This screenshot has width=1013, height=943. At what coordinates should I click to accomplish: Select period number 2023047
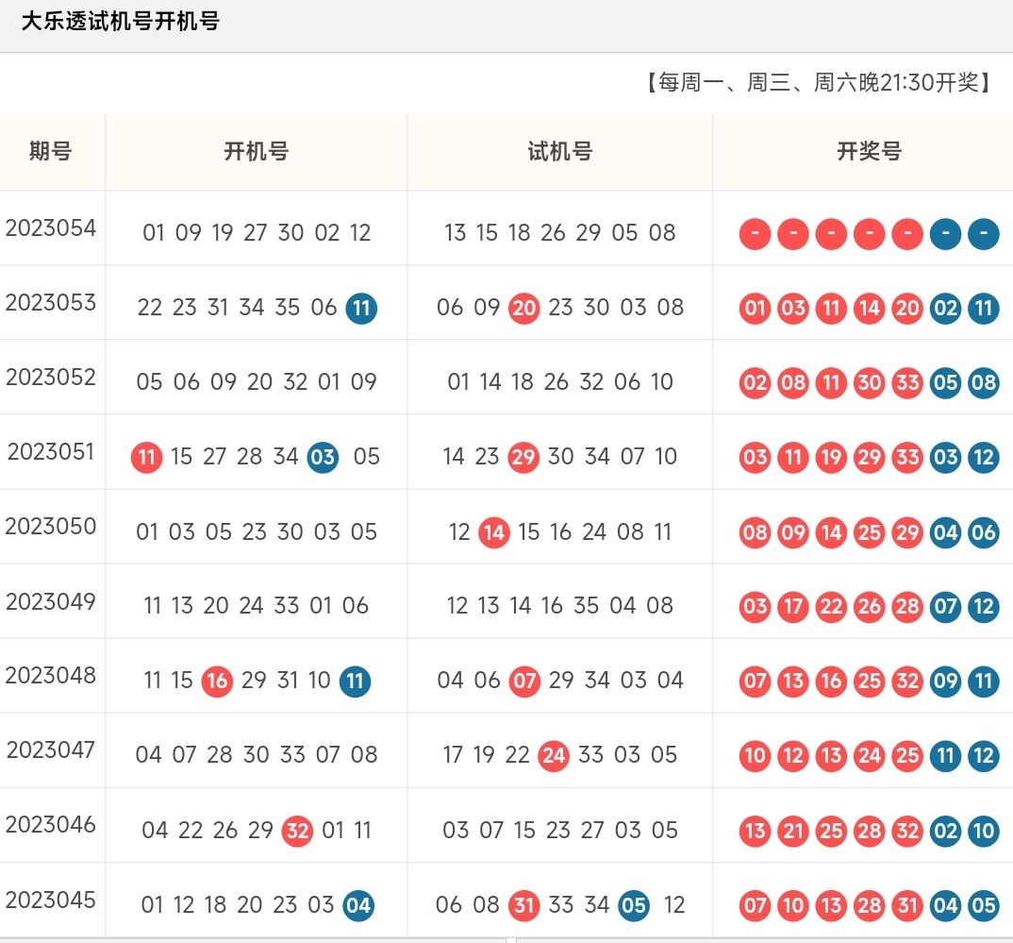[x=50, y=749]
